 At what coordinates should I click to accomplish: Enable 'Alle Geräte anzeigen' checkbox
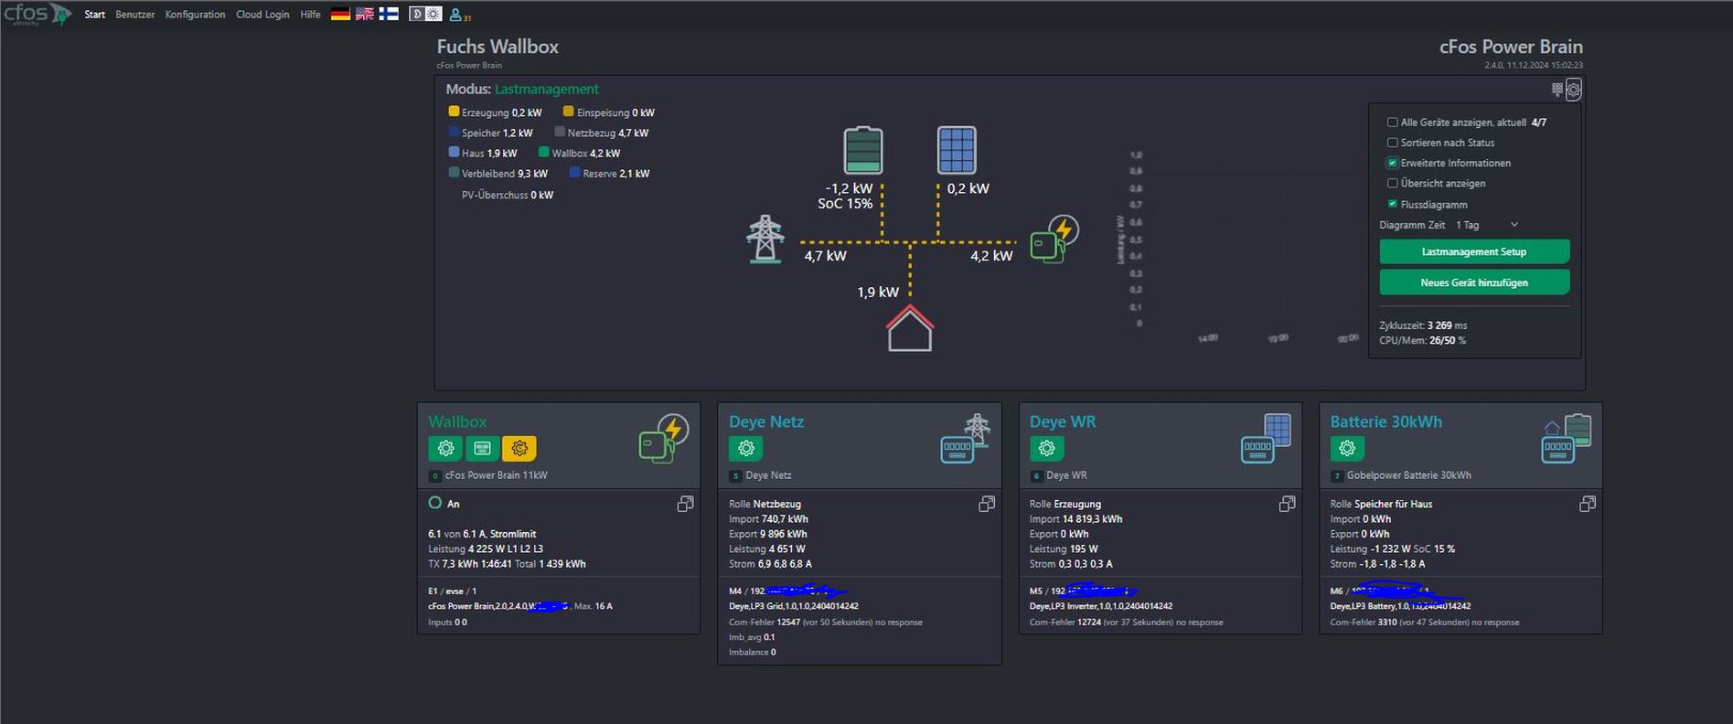(x=1392, y=122)
